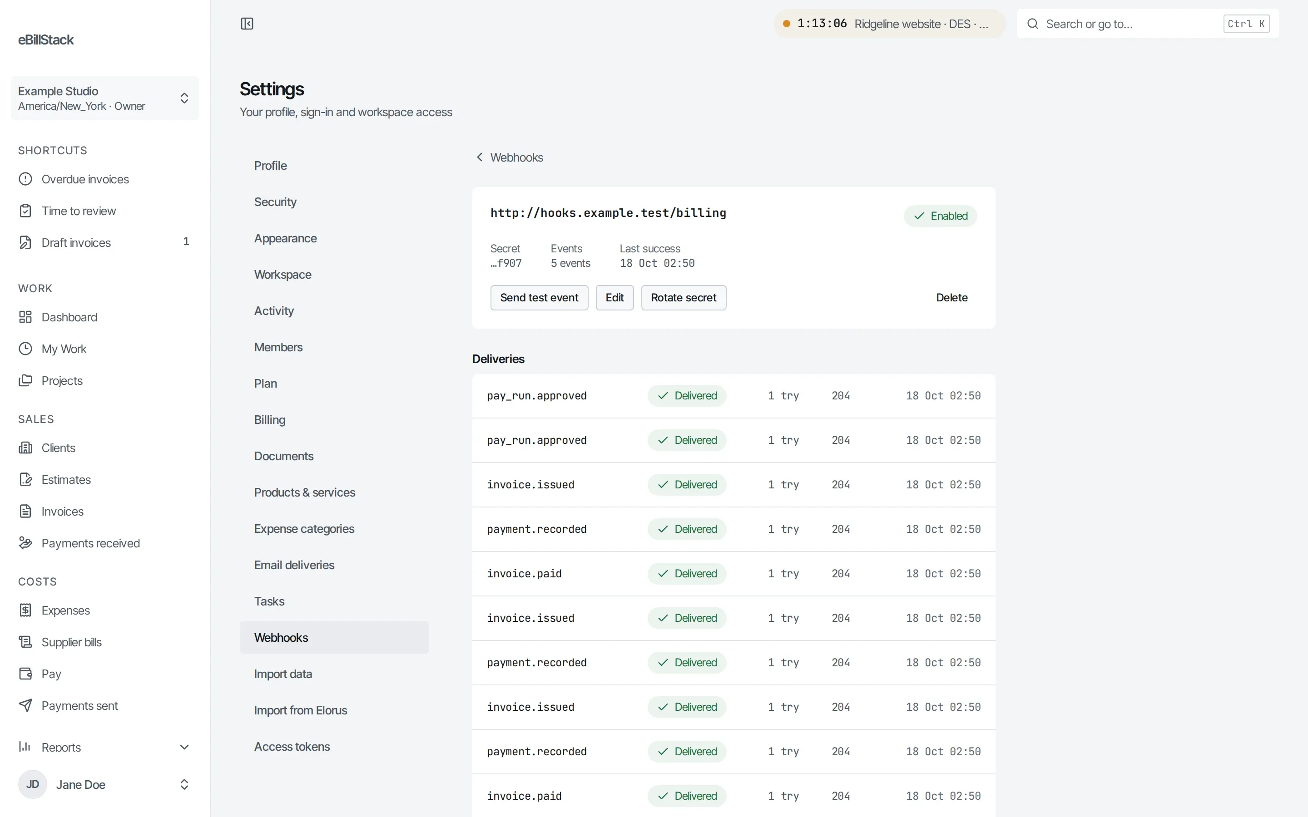Click the Rotate secret button
The image size is (1308, 817).
[x=683, y=298]
